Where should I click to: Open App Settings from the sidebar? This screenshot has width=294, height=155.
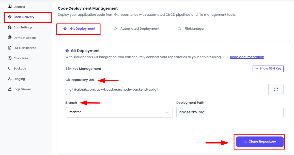tap(9, 27)
